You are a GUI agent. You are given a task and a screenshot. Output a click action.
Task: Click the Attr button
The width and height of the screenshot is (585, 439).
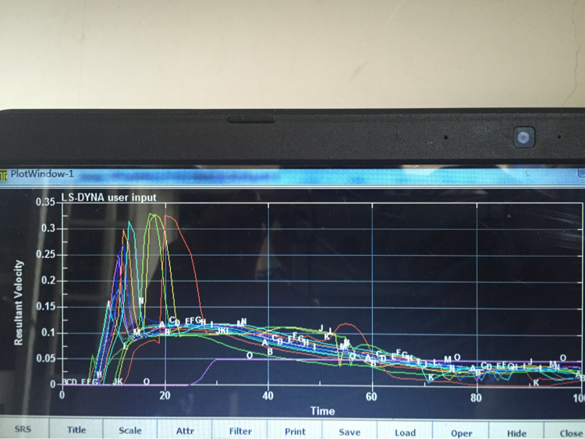(x=185, y=430)
